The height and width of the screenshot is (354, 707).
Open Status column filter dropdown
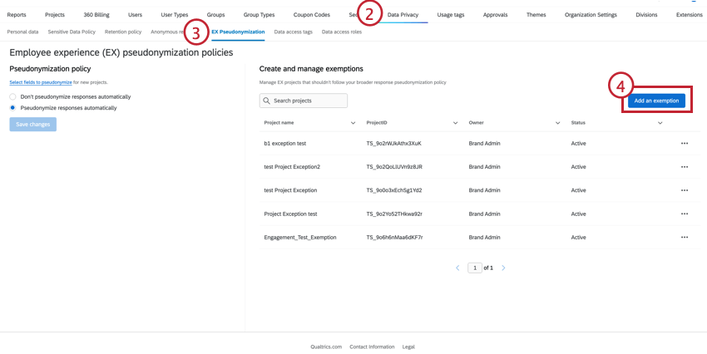point(660,123)
